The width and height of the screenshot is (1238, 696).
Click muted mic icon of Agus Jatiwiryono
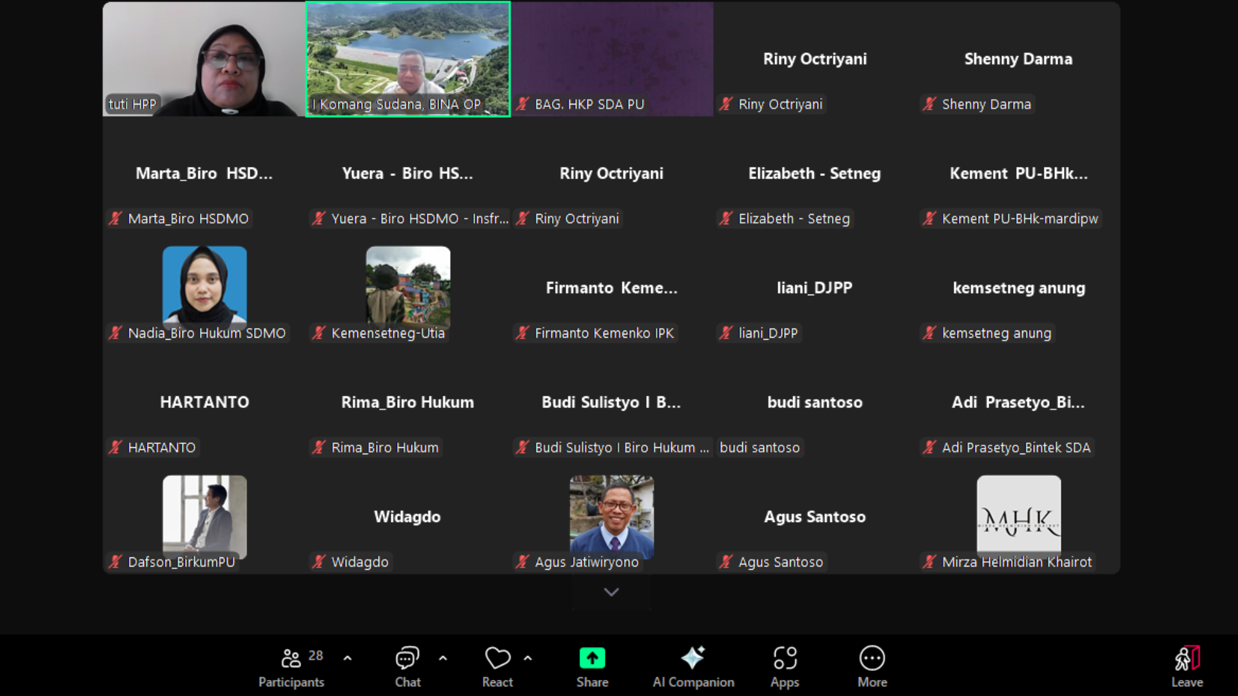[522, 561]
